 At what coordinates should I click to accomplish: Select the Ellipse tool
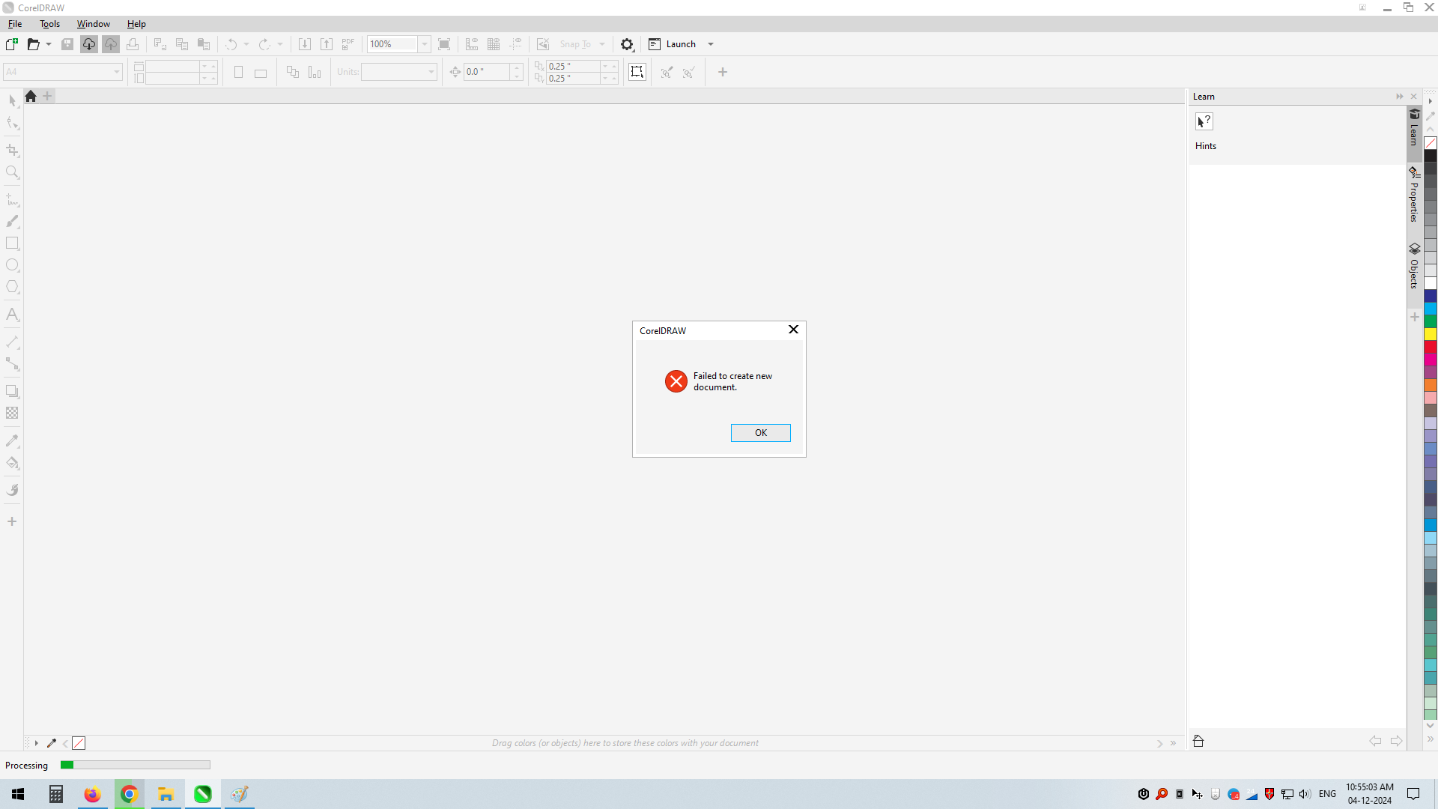point(13,265)
